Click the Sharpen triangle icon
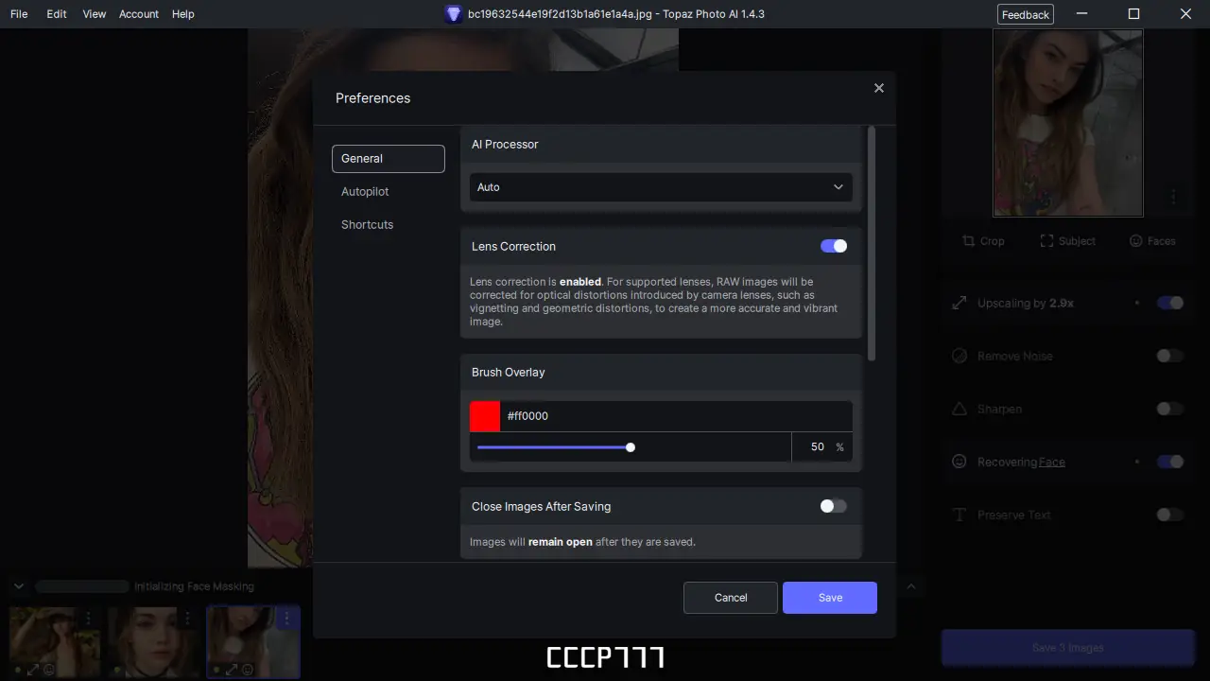This screenshot has width=1210, height=681. tap(959, 410)
